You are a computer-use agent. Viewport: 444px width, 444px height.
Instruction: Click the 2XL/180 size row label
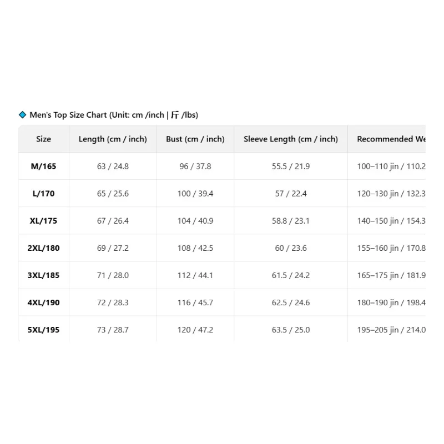click(44, 248)
